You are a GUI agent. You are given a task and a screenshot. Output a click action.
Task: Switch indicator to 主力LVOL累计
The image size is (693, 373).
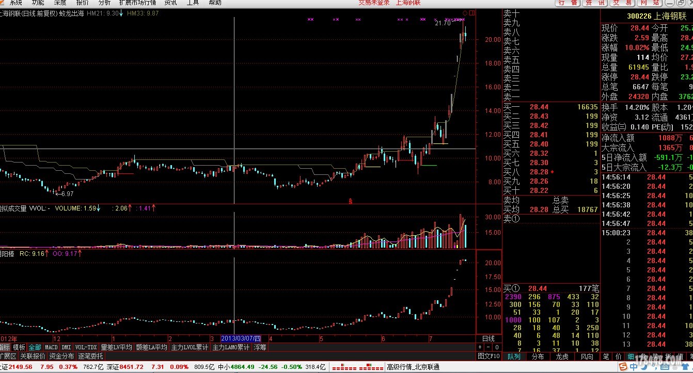point(190,347)
